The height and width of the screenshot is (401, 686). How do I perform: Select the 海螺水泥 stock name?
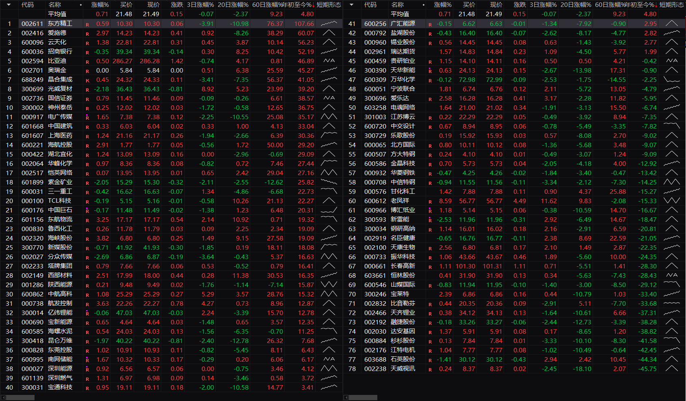[x=60, y=332]
